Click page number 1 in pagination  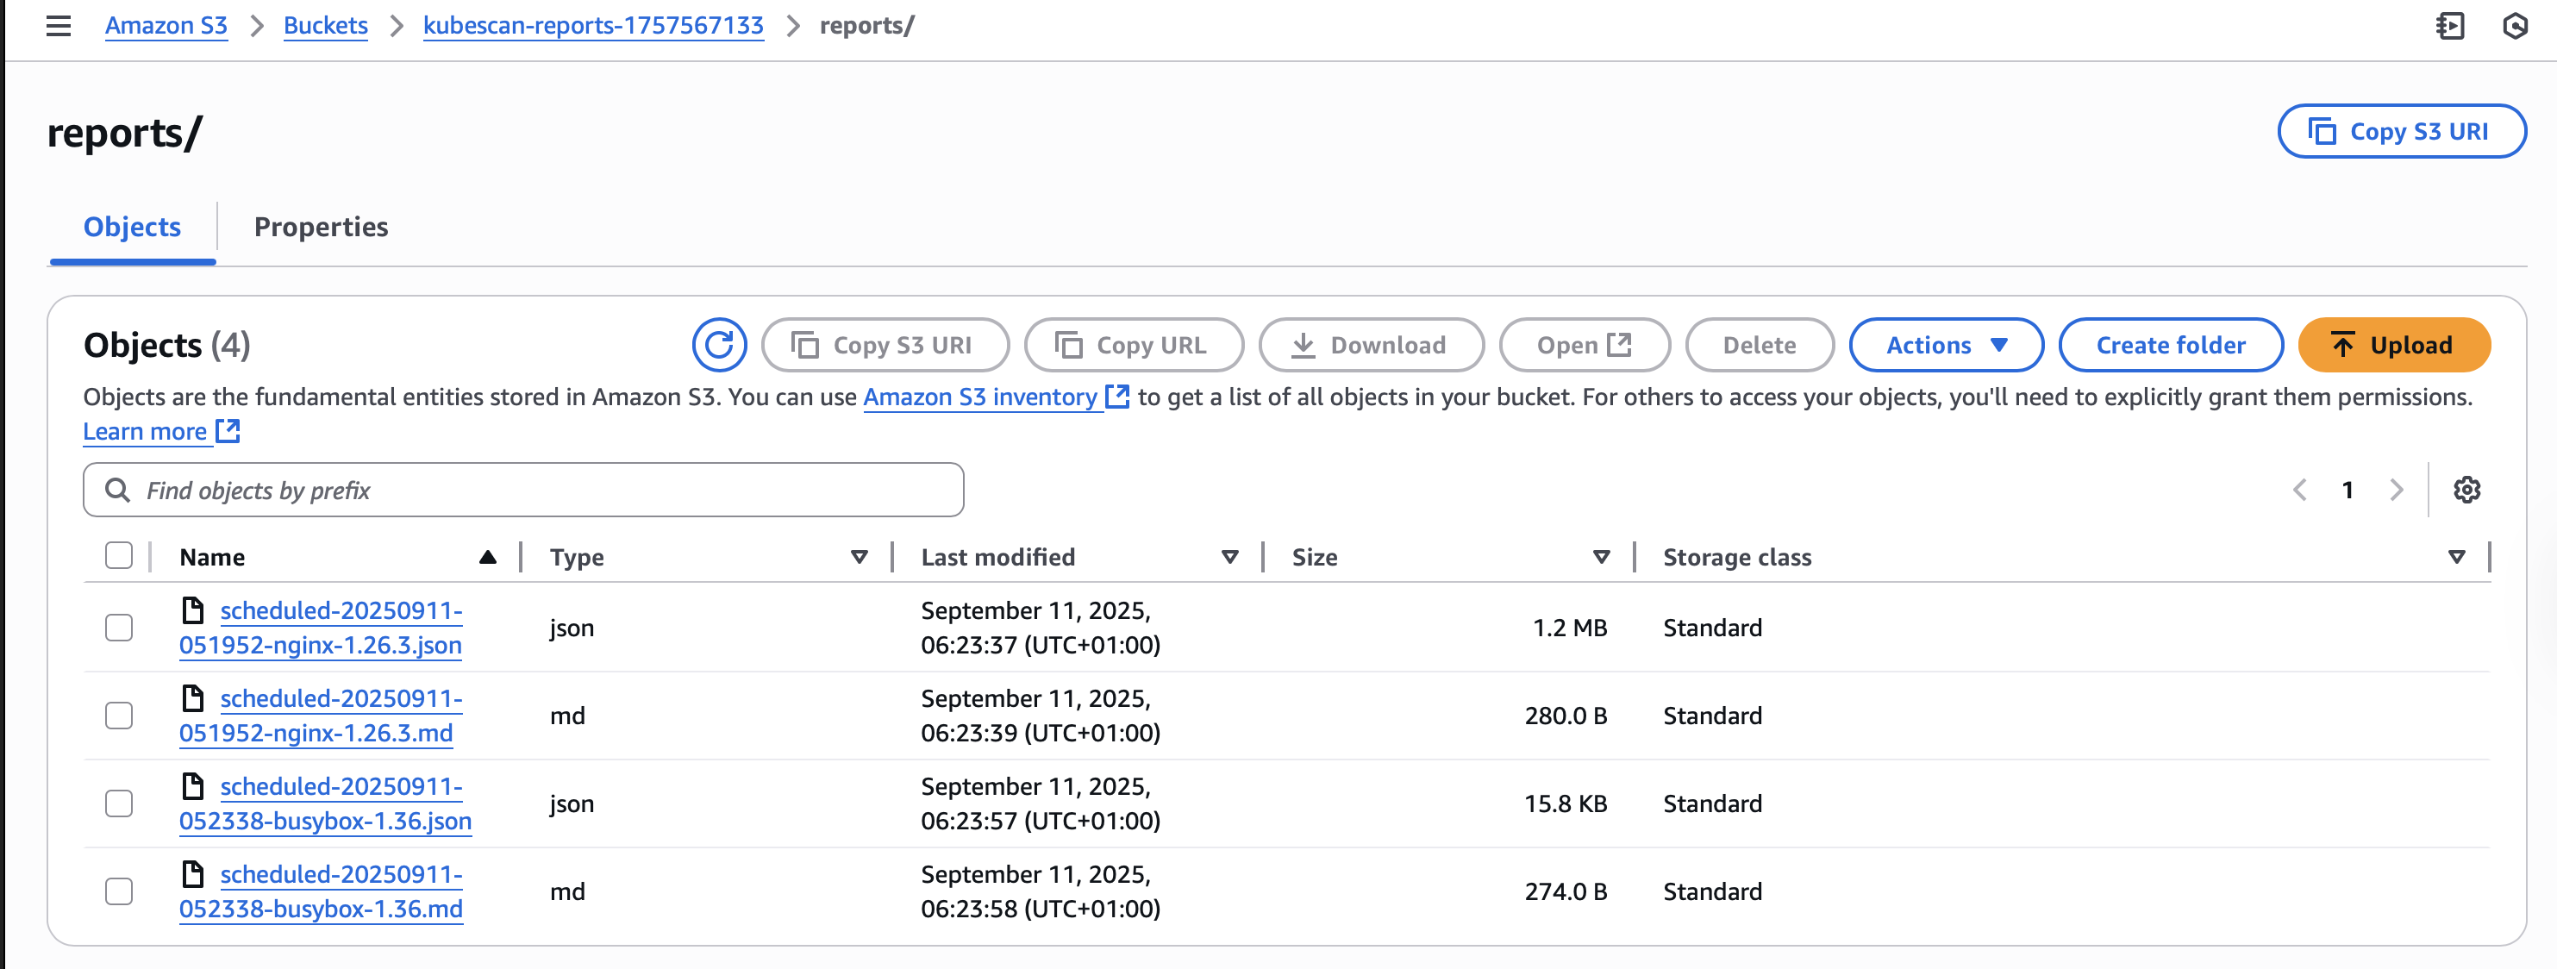2347,490
